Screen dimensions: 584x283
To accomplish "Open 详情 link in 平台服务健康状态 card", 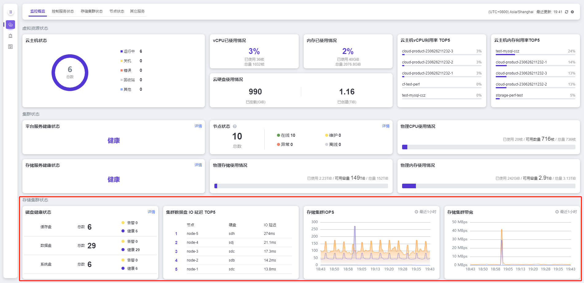I will [x=198, y=126].
